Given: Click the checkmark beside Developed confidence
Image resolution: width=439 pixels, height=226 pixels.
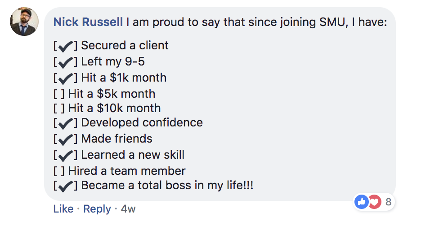Looking at the screenshot, I should [x=66, y=123].
